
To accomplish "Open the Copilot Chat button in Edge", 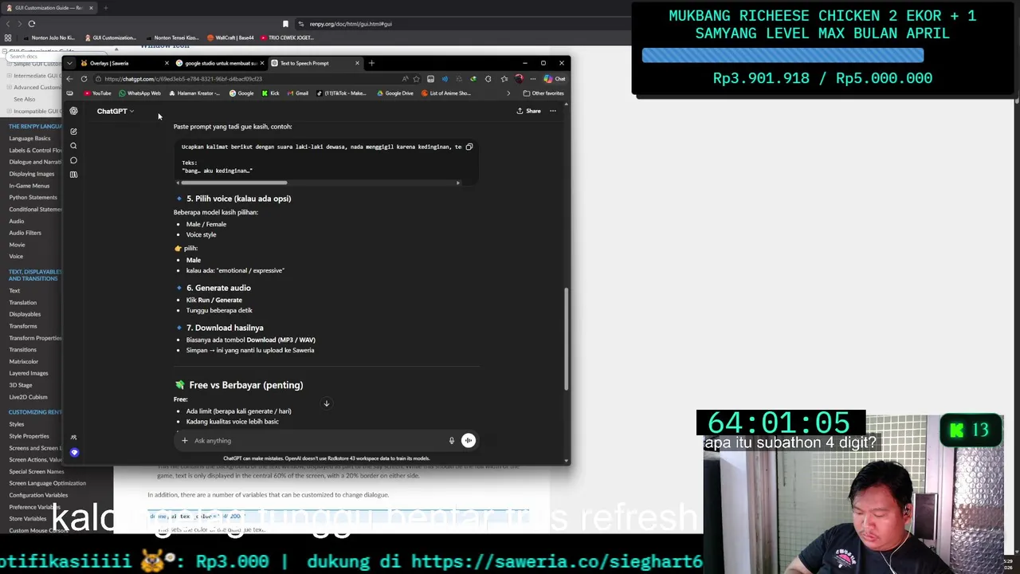I will click(x=555, y=79).
